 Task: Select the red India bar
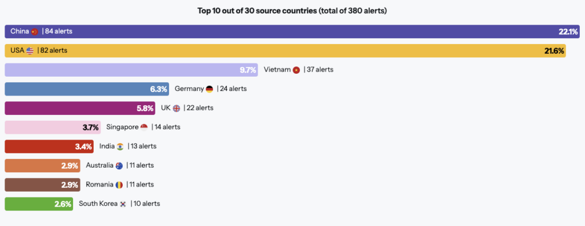(x=49, y=146)
